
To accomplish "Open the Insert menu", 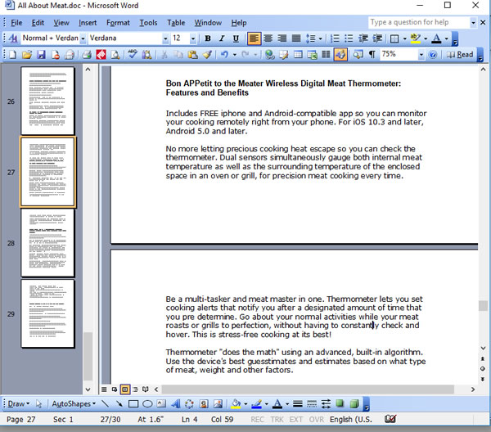I will [88, 23].
